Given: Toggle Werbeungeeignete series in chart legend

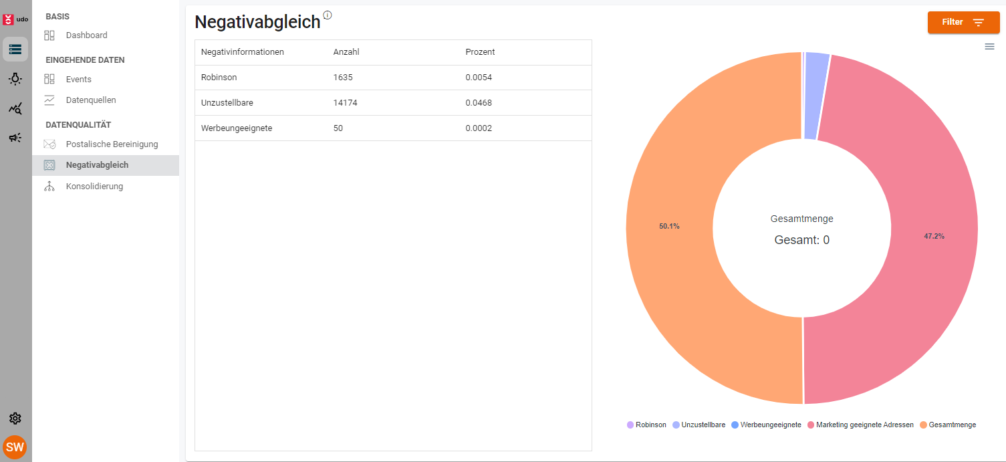Looking at the screenshot, I should (x=766, y=425).
